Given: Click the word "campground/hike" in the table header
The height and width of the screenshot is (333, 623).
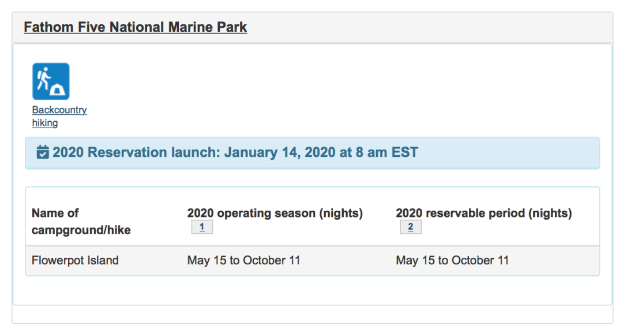Looking at the screenshot, I should pyautogui.click(x=81, y=230).
